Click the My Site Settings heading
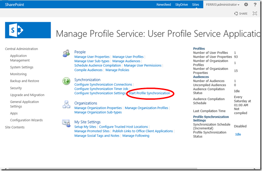 point(87,122)
